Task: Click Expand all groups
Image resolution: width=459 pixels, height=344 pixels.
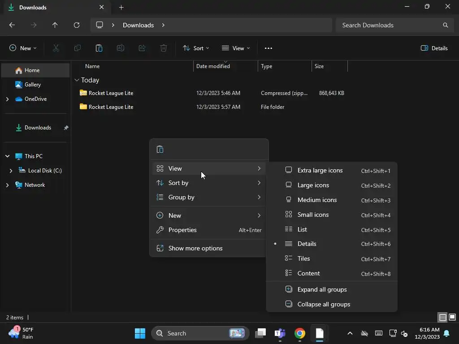Action: pos(332,290)
